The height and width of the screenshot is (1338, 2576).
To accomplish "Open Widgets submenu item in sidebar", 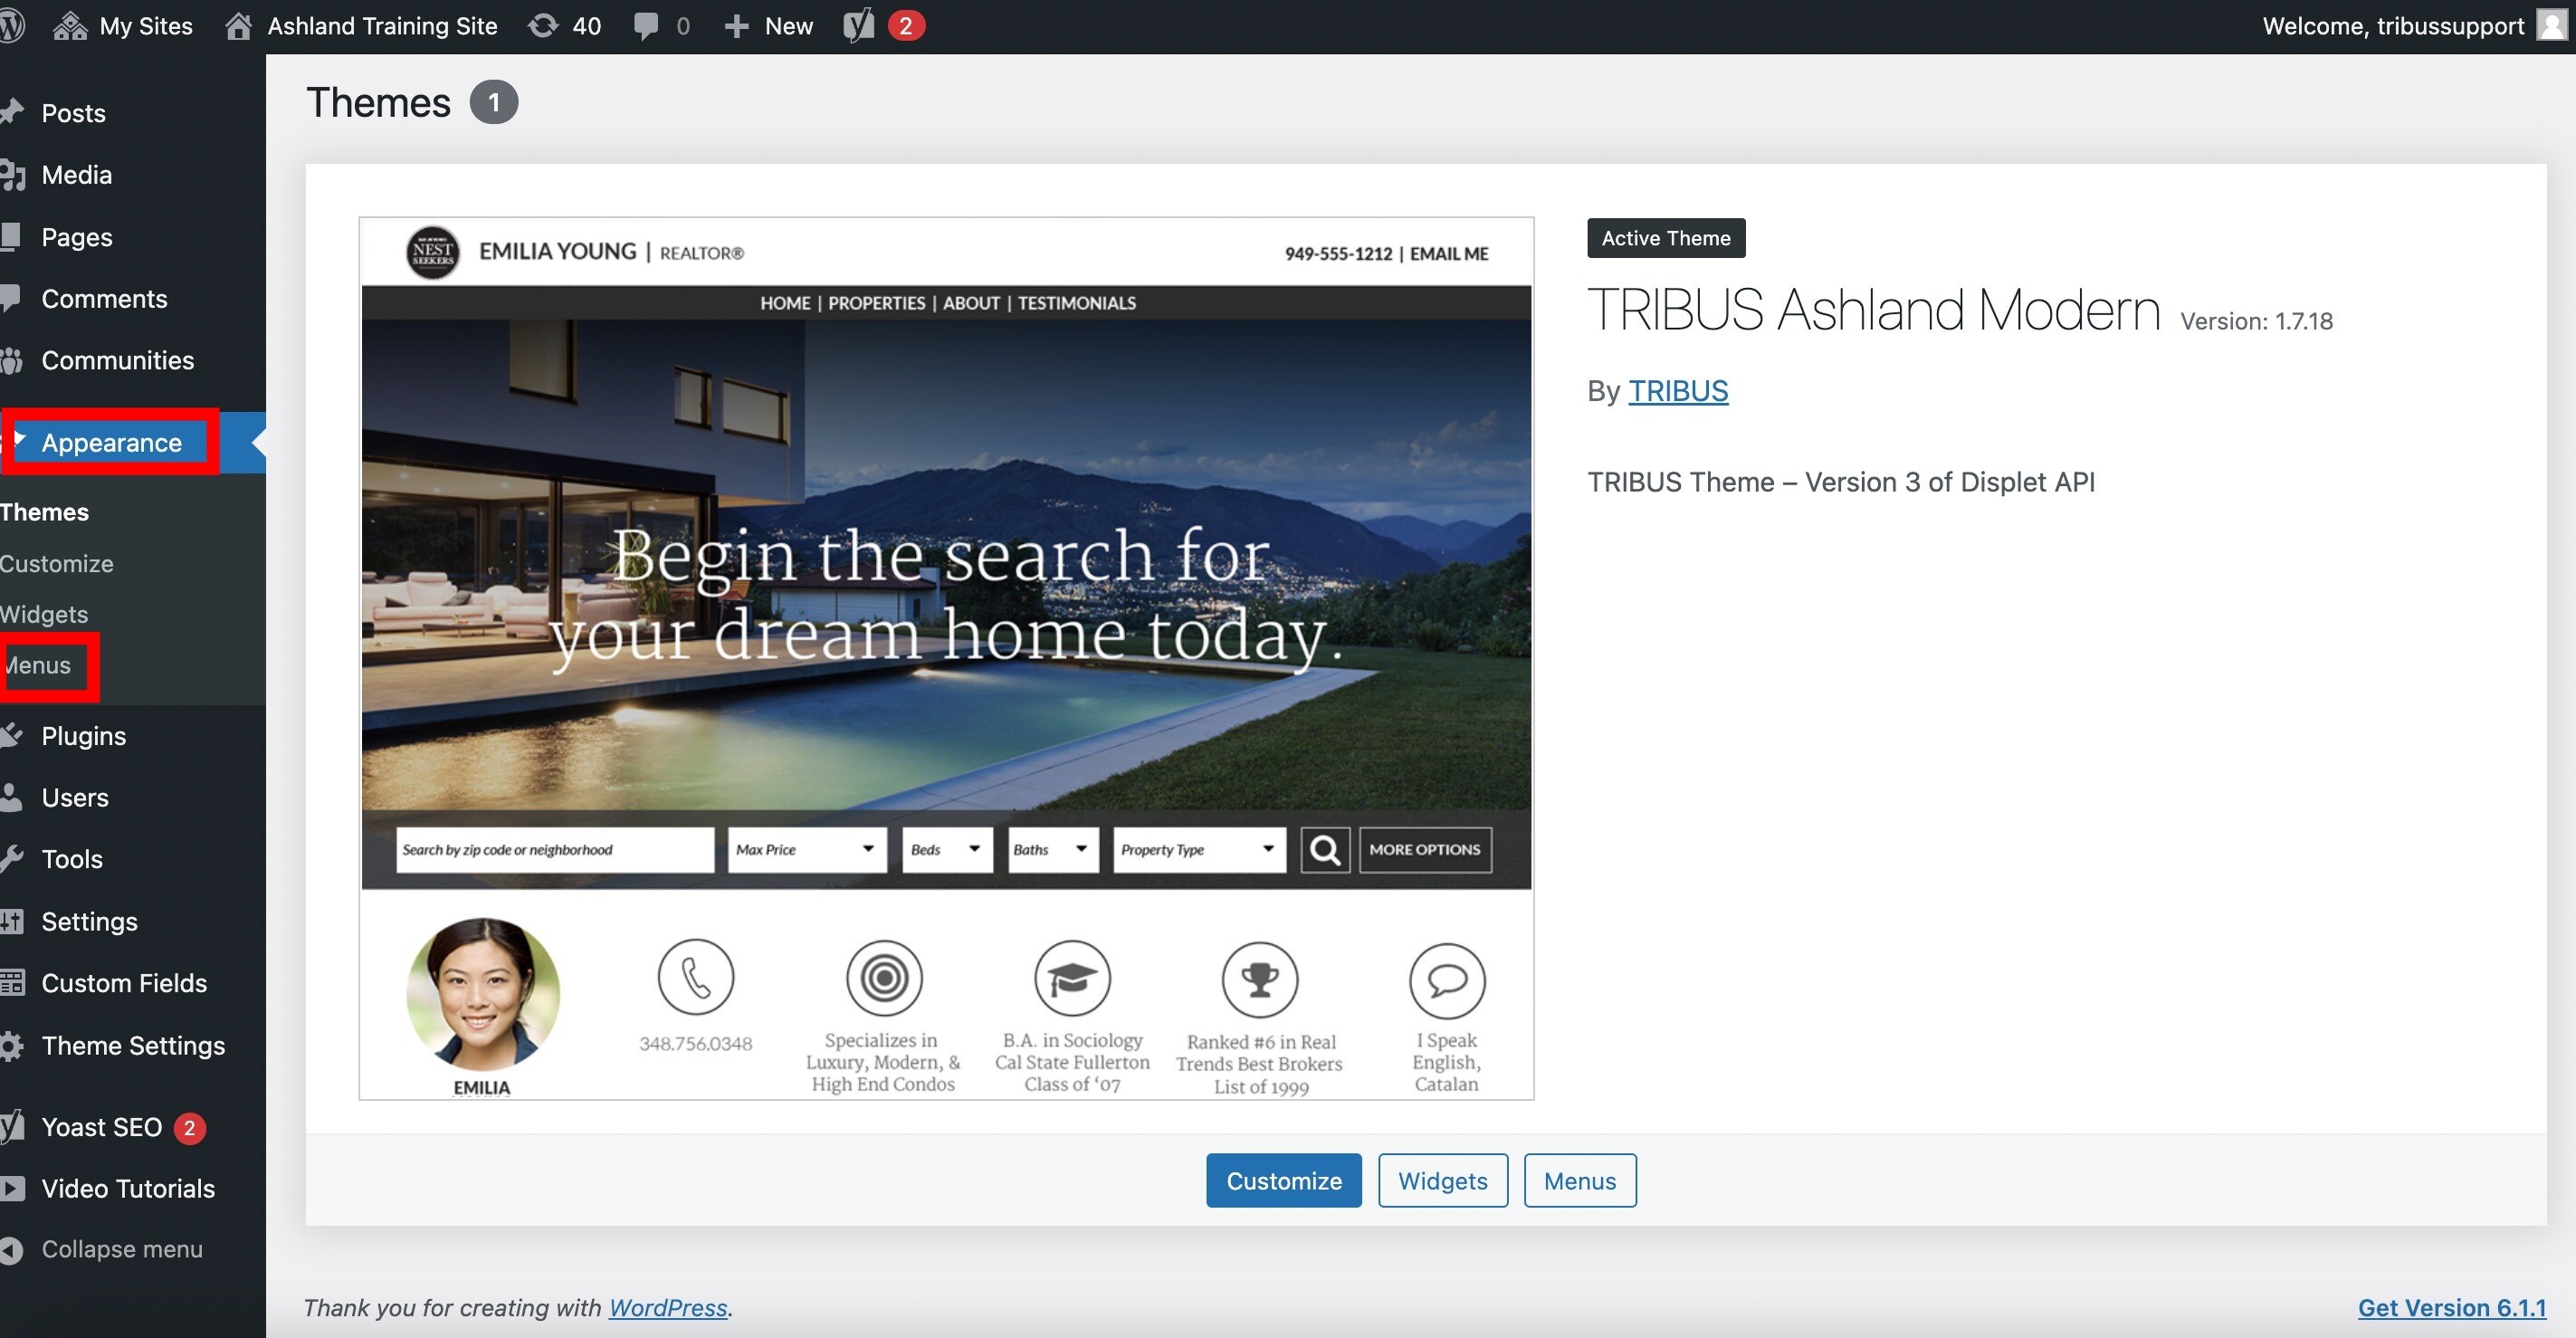I will tap(44, 614).
